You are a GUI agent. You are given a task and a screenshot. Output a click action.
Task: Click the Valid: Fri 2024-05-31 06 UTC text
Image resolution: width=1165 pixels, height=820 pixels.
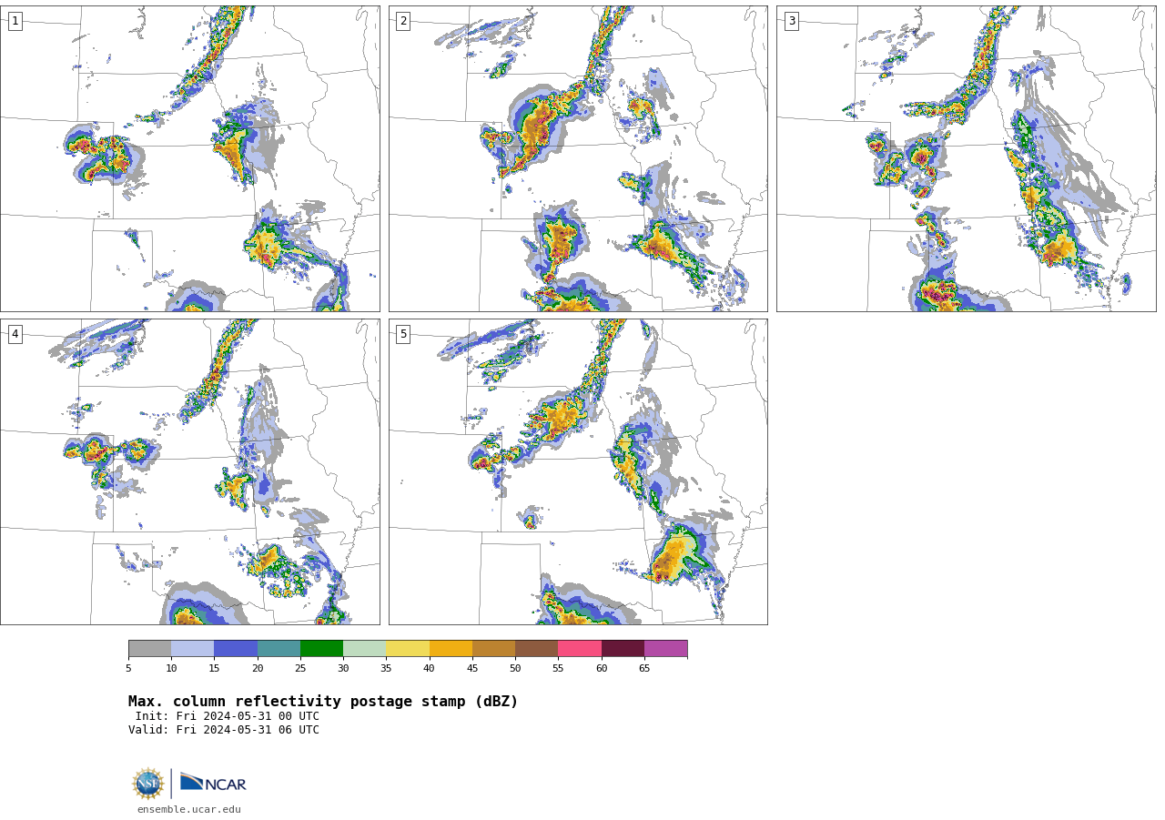(x=224, y=730)
